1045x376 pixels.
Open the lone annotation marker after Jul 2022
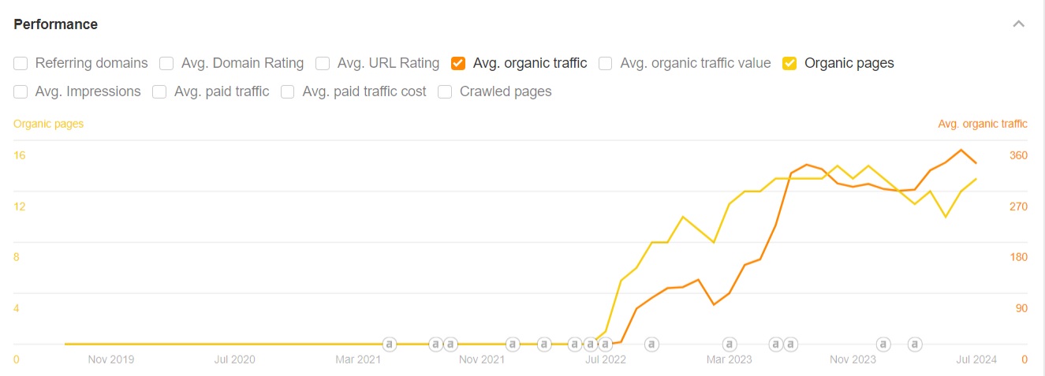point(651,344)
